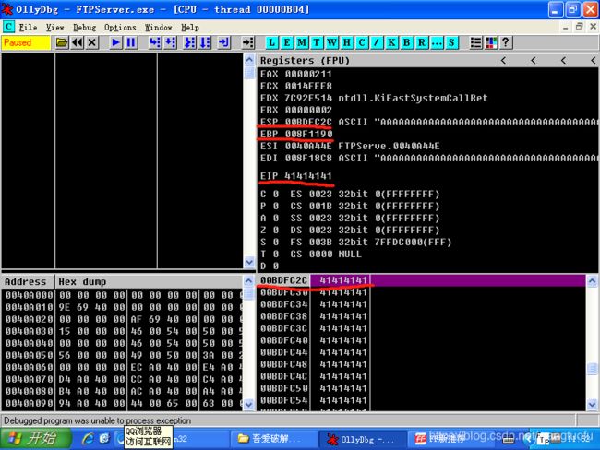Viewport: 600px width, 450px height.
Task: Click the C system menu icon
Action: click(x=8, y=27)
